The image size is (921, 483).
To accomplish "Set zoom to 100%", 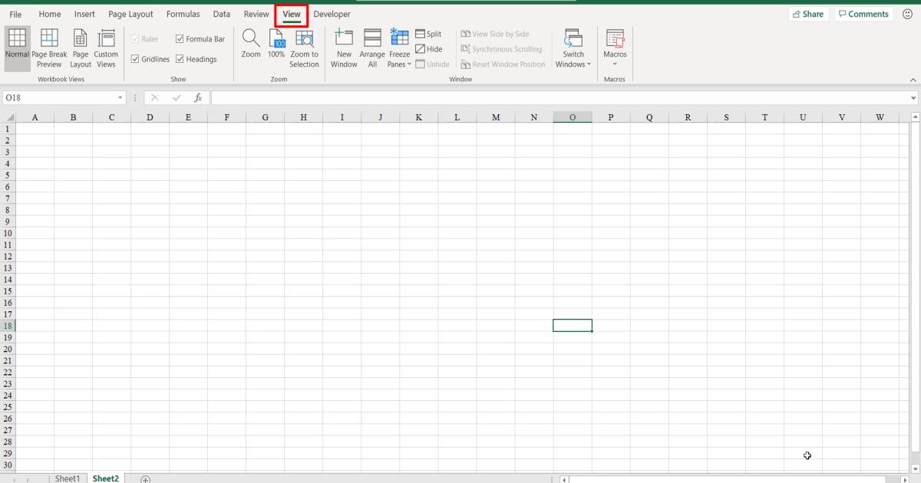I will [276, 48].
